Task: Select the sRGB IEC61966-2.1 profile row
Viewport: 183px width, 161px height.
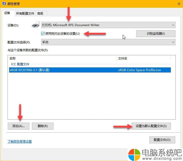Action: (90, 70)
